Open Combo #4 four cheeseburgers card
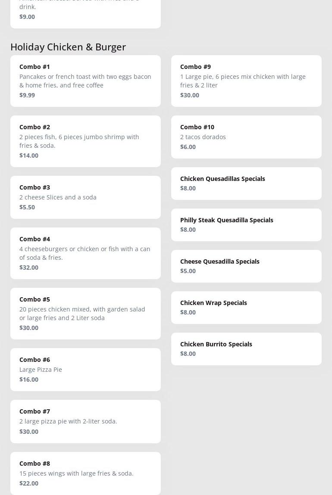This screenshot has width=332, height=495. [x=85, y=253]
